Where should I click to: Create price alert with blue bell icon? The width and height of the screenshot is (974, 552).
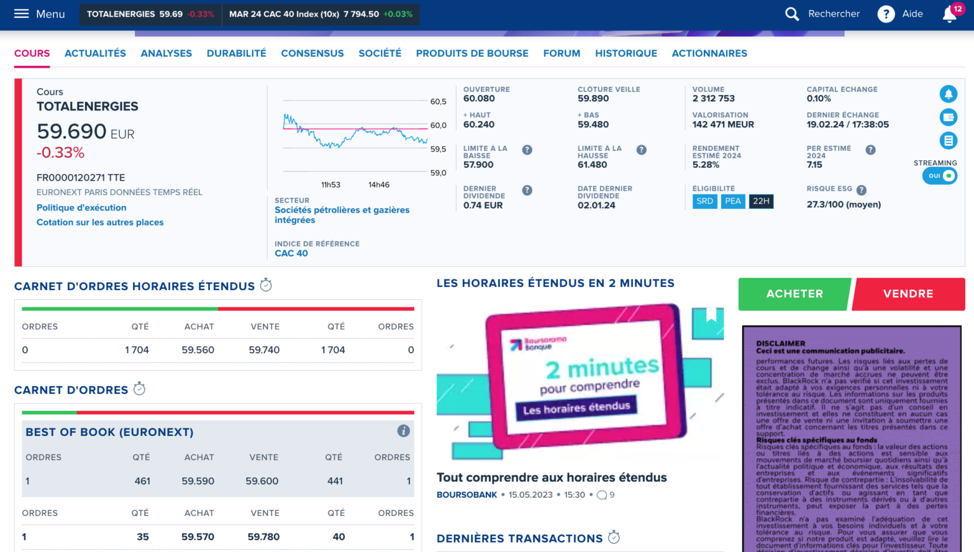click(x=948, y=94)
